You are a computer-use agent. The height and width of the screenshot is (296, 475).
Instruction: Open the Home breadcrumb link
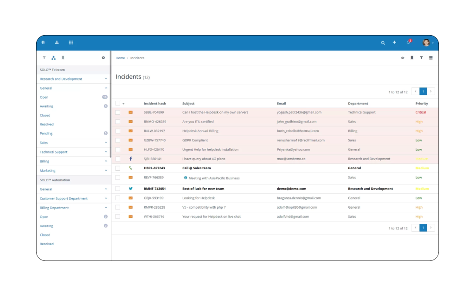click(x=120, y=58)
